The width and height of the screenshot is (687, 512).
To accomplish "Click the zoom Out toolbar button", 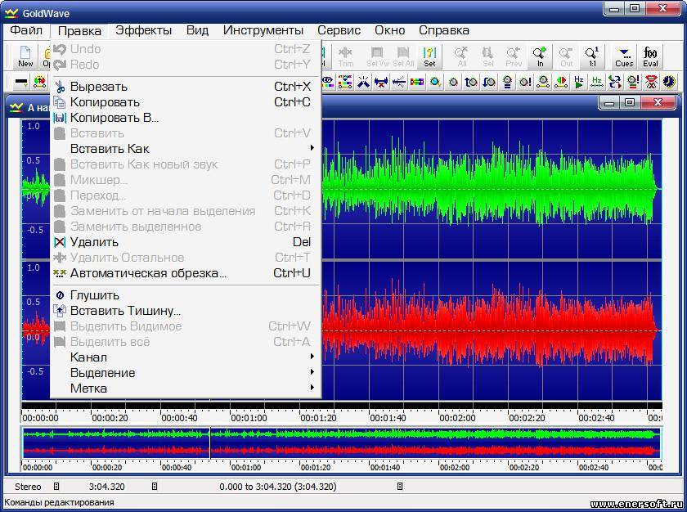I will tap(566, 56).
